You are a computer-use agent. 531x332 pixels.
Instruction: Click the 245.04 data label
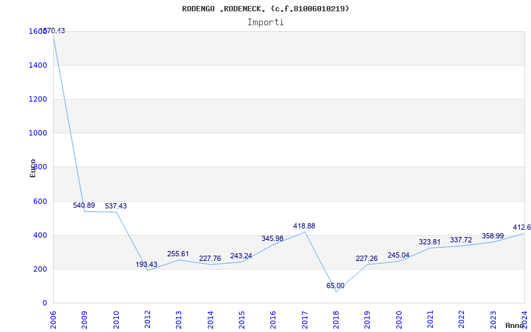point(398,256)
